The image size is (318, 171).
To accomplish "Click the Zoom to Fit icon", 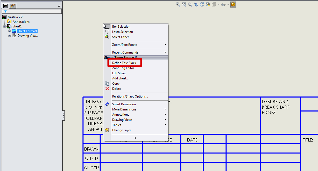I will coord(184,4).
